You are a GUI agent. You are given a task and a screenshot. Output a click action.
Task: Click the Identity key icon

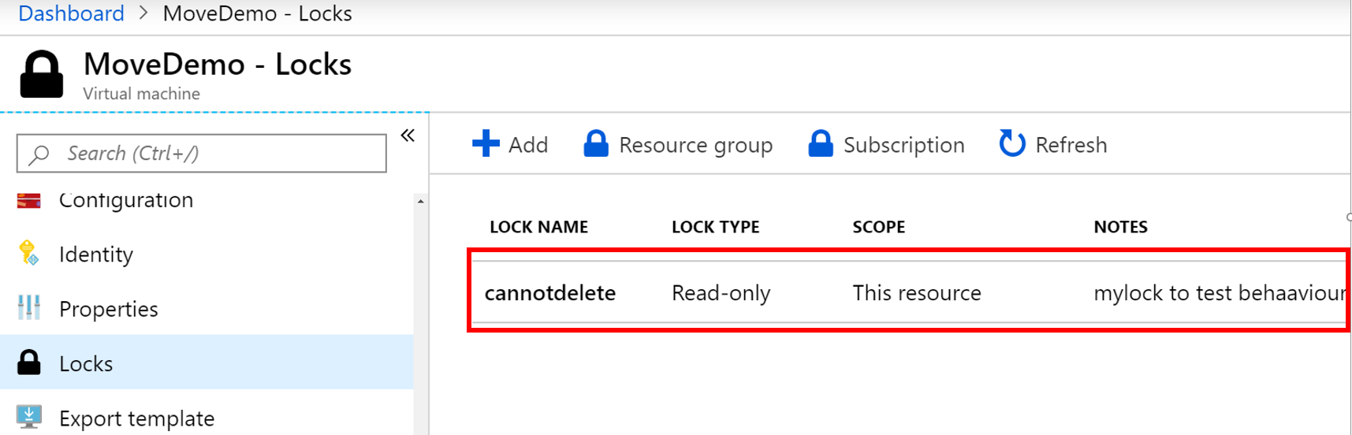click(29, 254)
